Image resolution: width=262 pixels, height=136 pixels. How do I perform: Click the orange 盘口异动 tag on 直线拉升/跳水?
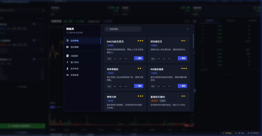coord(154,101)
